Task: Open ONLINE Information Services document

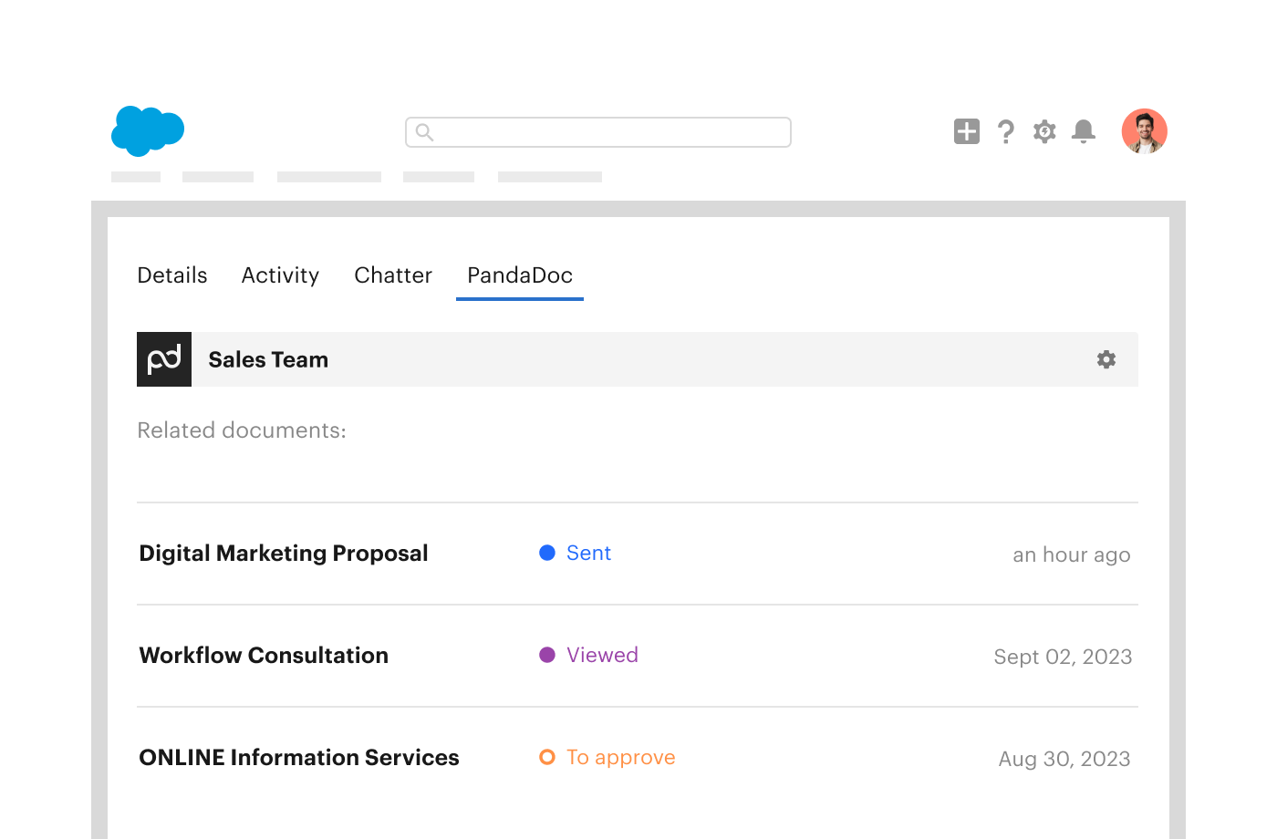Action: [x=299, y=758]
